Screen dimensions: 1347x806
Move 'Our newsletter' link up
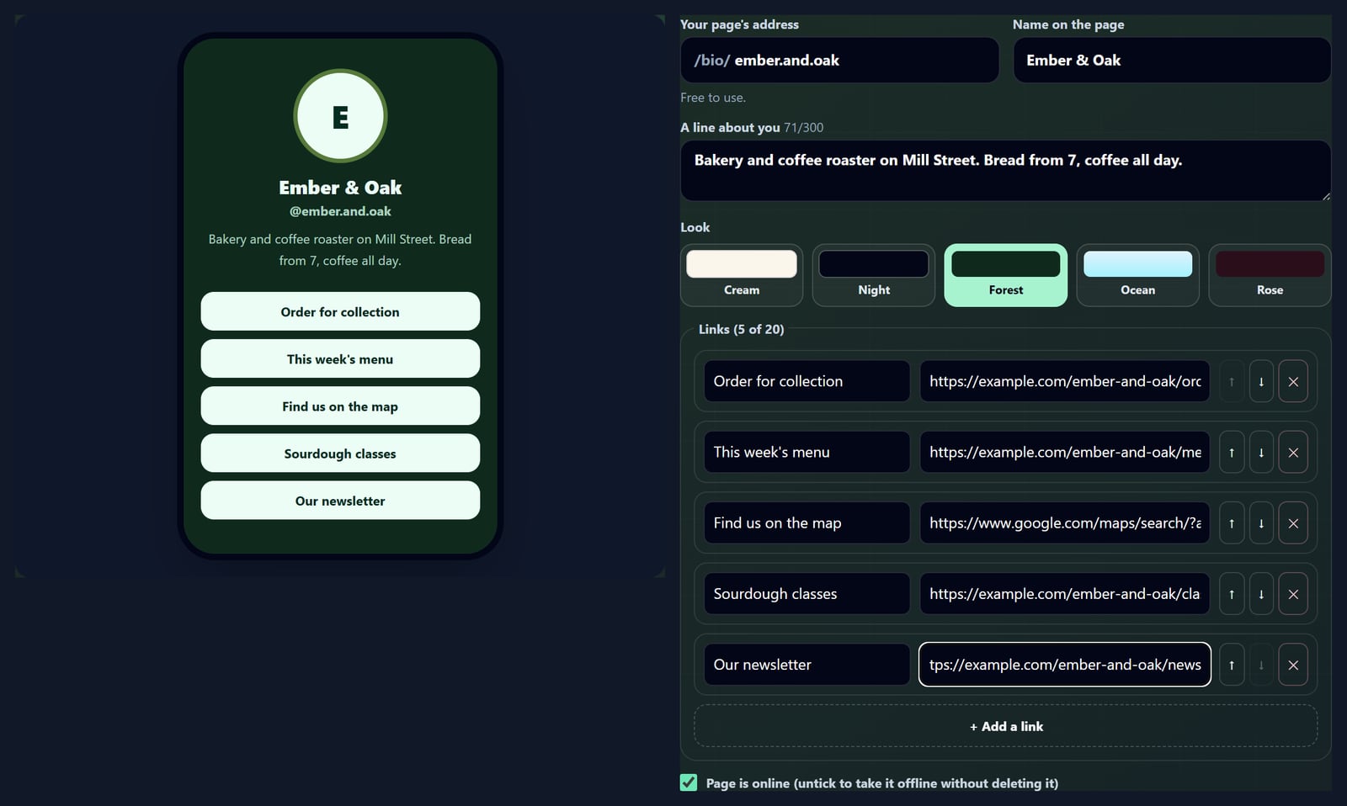(x=1232, y=665)
